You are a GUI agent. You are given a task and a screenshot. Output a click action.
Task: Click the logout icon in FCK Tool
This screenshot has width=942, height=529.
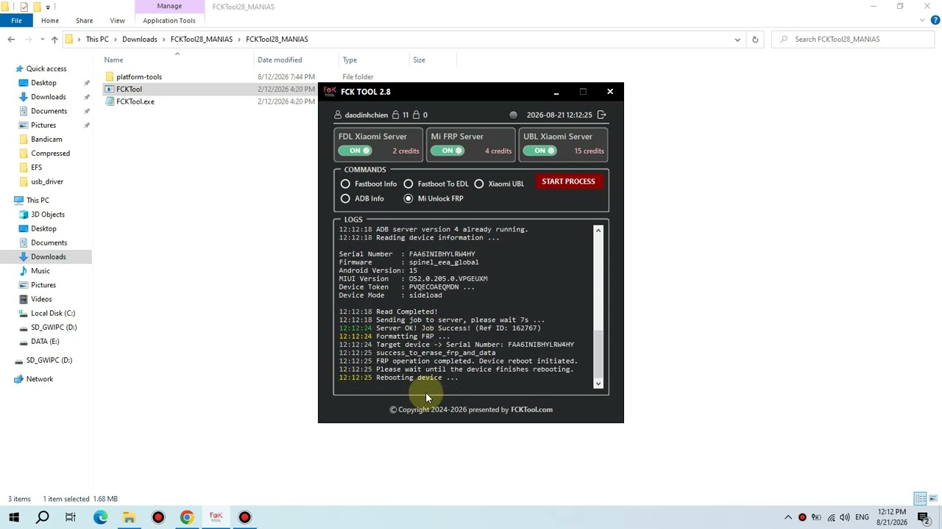pyautogui.click(x=601, y=115)
